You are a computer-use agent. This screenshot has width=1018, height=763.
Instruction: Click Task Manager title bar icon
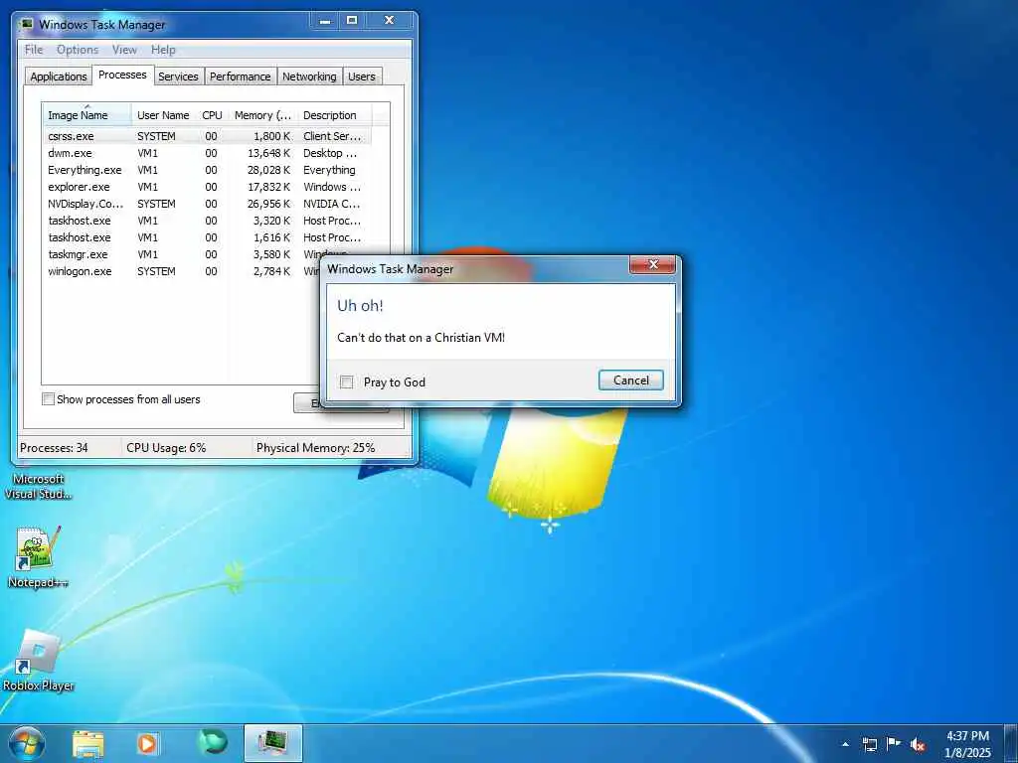tap(26, 25)
